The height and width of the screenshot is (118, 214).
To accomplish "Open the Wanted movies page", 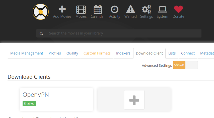I will point(130,12).
